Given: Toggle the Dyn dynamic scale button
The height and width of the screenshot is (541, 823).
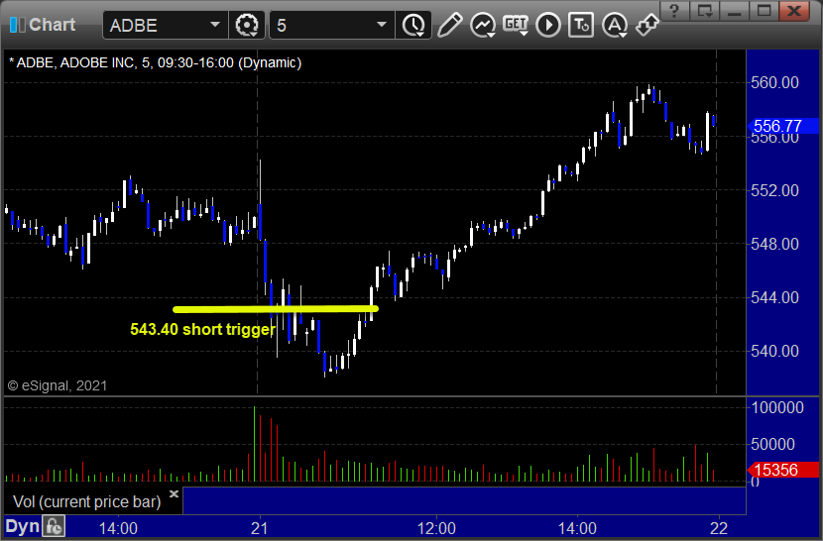Looking at the screenshot, I should click(x=22, y=526).
